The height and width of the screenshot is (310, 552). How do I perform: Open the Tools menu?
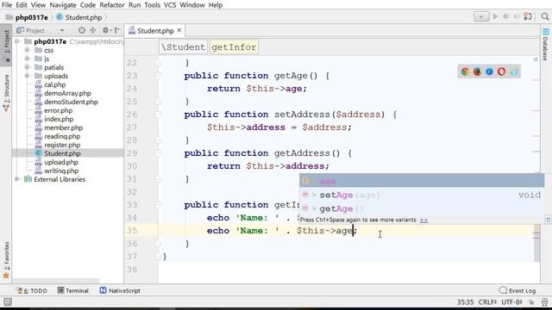coord(152,5)
